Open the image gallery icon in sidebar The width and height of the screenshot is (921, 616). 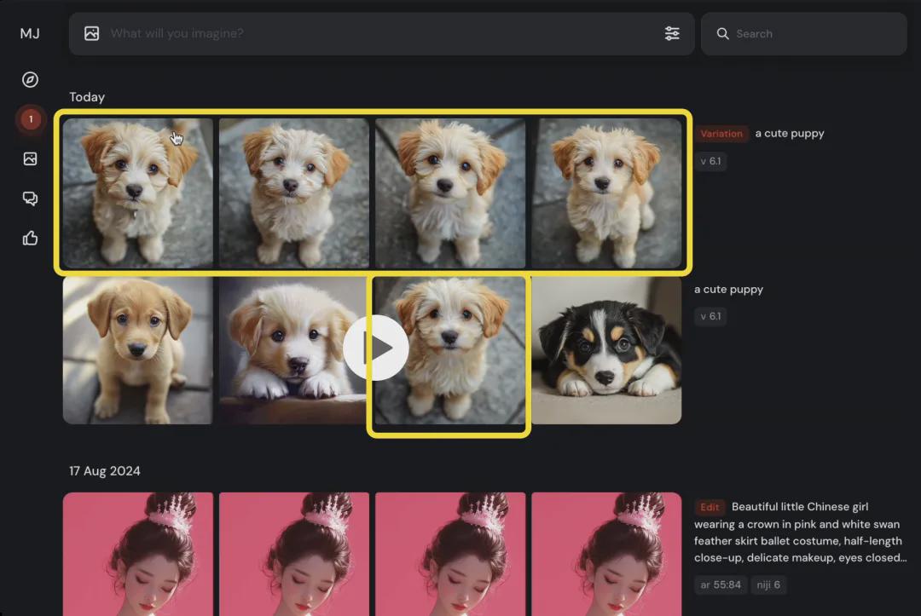click(30, 158)
